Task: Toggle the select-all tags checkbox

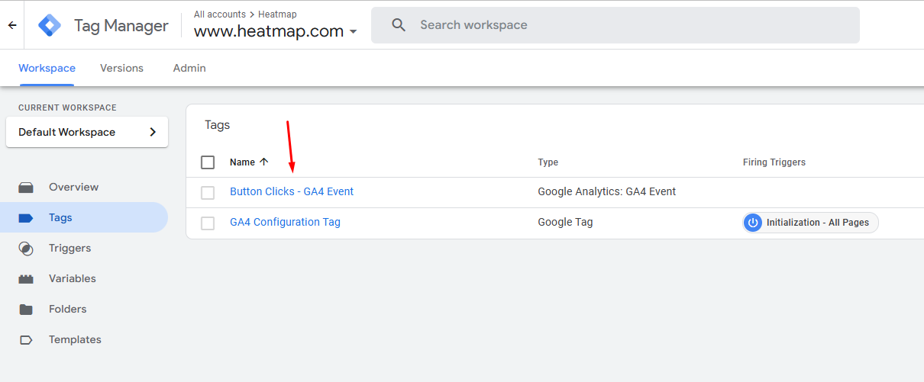Action: (x=208, y=162)
